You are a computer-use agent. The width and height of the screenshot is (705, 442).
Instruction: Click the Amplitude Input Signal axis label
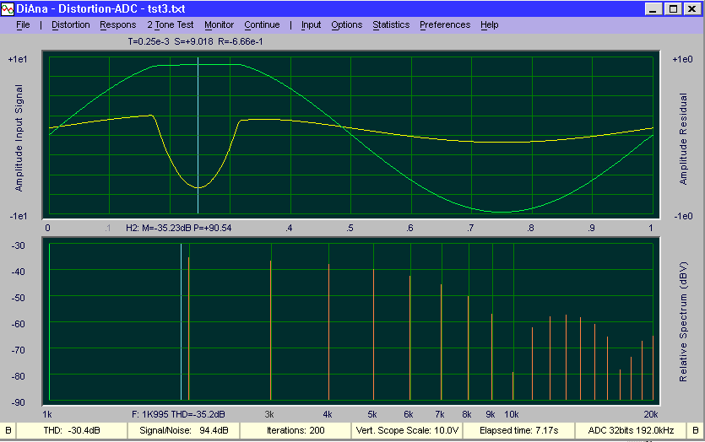pos(19,137)
